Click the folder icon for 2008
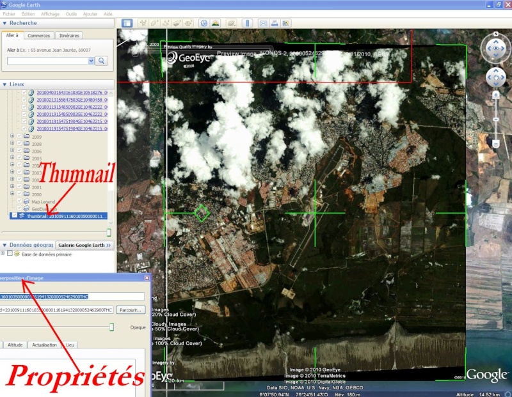512x397 pixels. pos(26,144)
